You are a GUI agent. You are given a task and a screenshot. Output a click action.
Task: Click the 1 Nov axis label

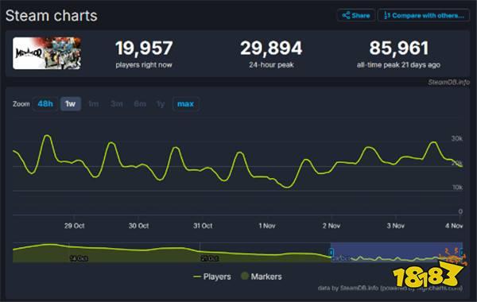(267, 226)
